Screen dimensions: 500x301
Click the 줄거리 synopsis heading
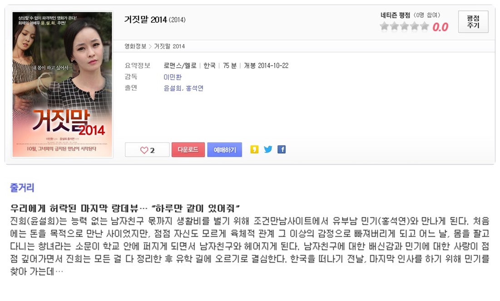[22, 188]
